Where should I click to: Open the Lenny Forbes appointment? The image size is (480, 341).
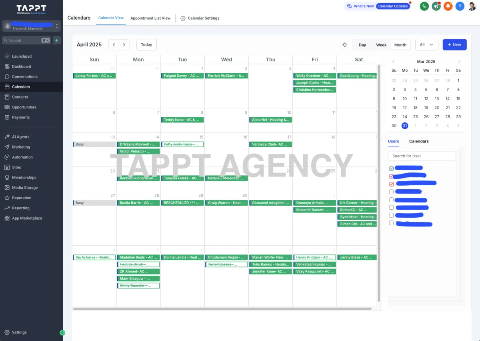pyautogui.click(x=94, y=76)
